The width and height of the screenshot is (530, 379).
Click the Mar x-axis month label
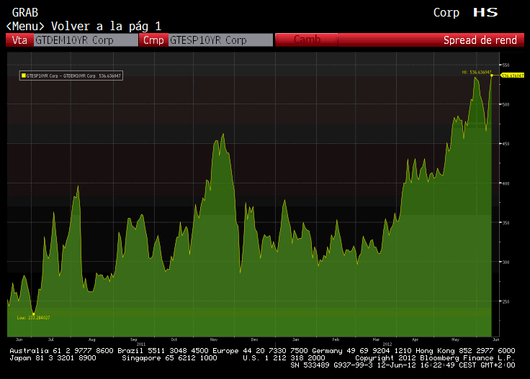pos(376,339)
